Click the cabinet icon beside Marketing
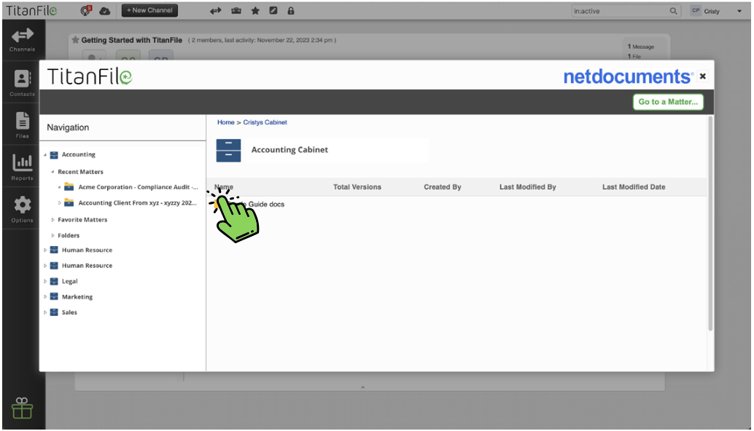 pyautogui.click(x=54, y=296)
